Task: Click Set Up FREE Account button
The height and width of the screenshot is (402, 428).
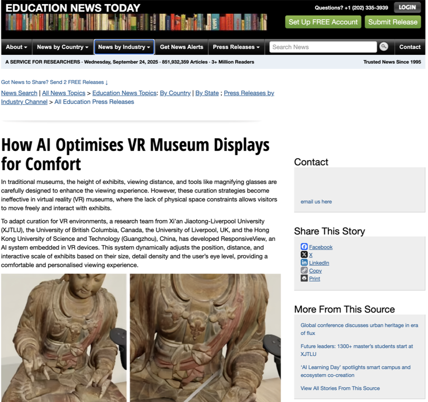Action: coord(323,22)
